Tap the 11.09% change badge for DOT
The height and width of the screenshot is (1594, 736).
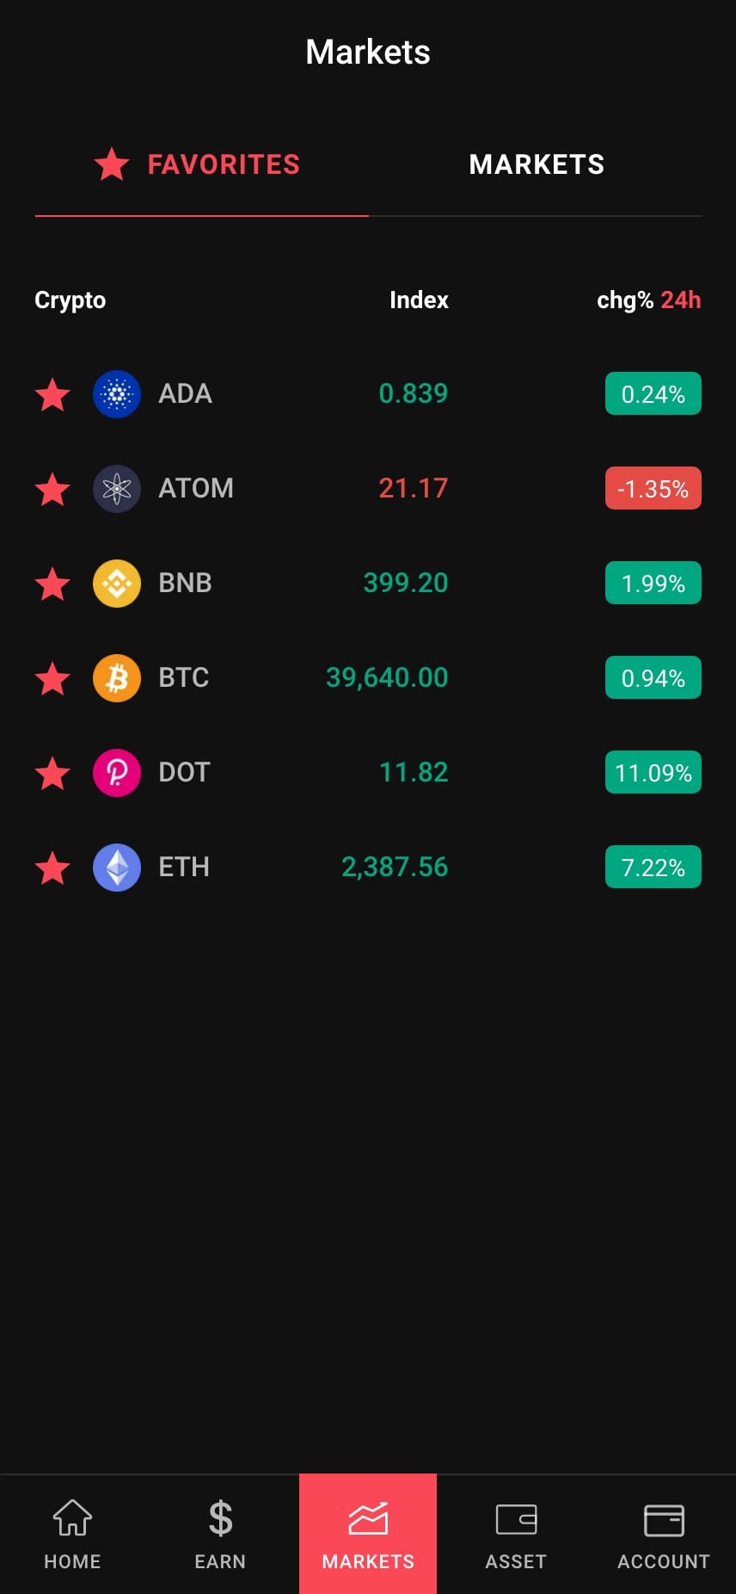pyautogui.click(x=653, y=773)
